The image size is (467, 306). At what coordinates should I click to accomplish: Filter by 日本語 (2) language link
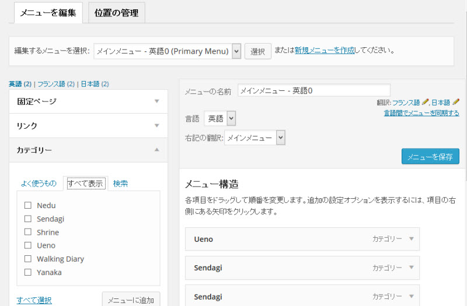95,84
